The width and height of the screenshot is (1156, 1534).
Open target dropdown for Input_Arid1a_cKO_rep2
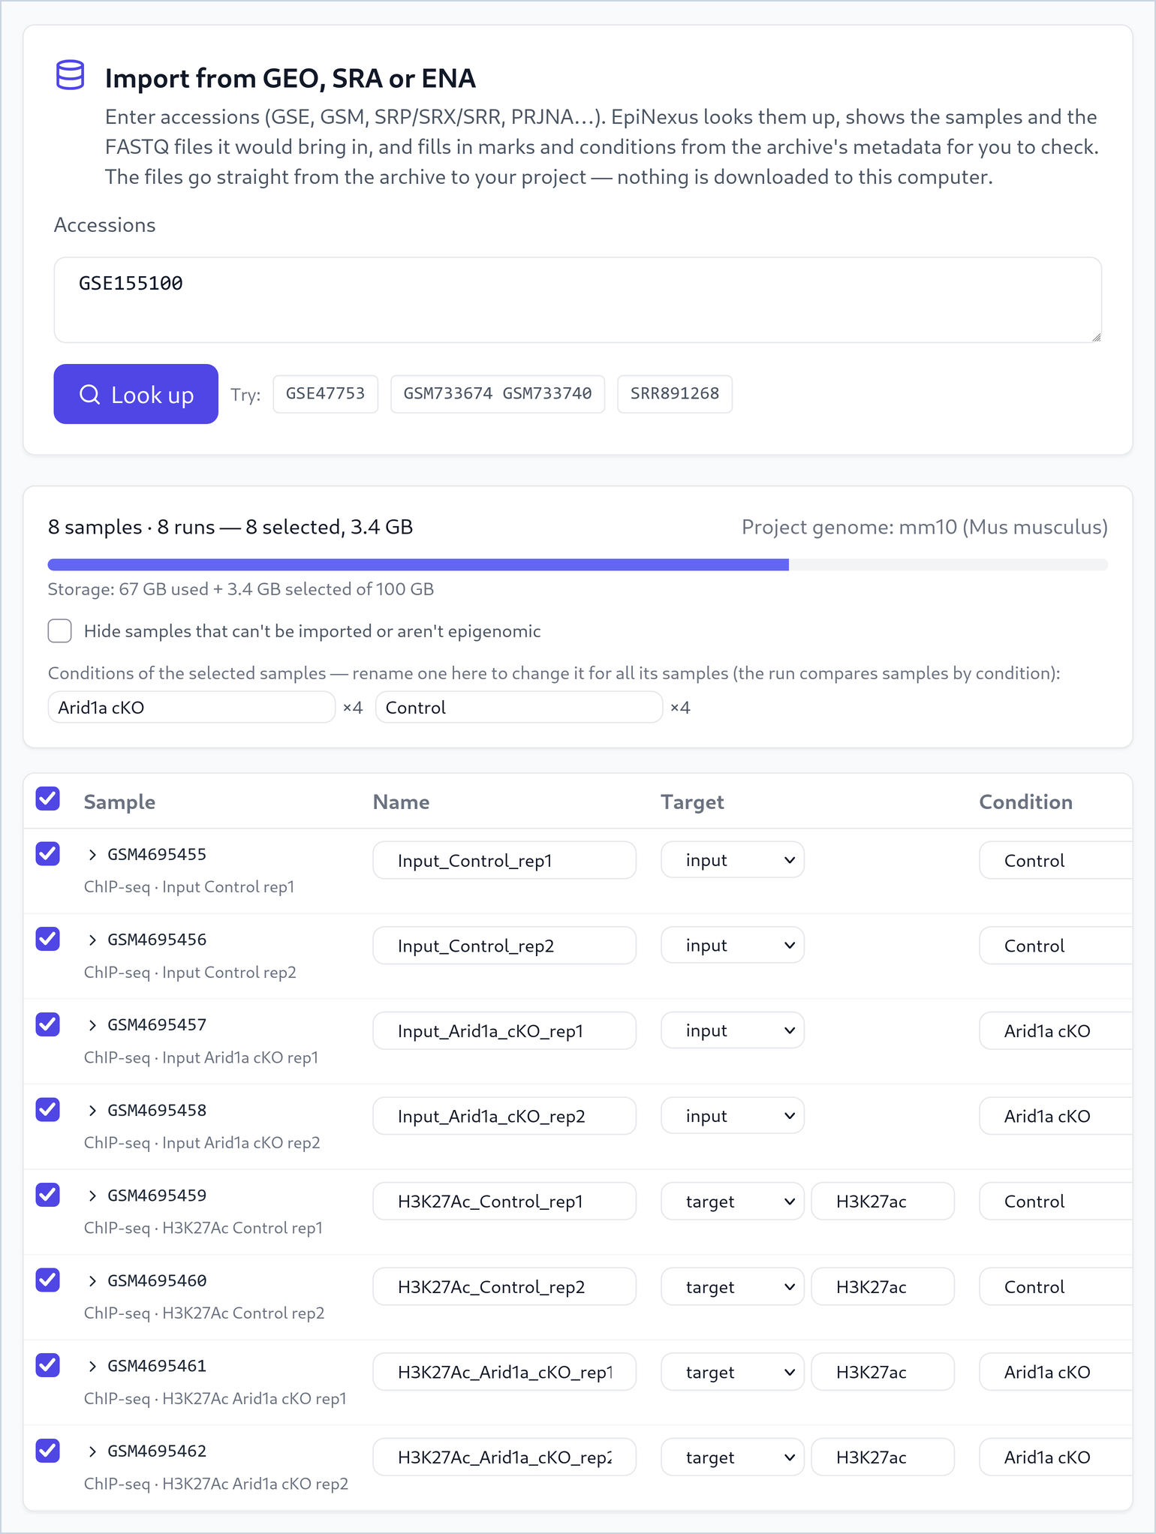click(733, 1116)
